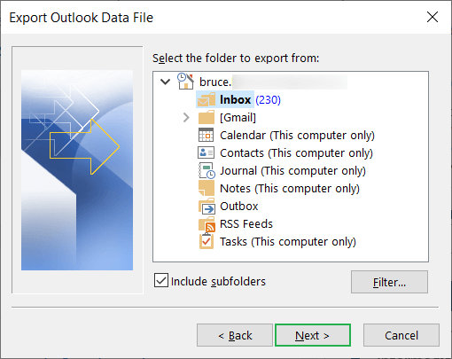This screenshot has width=452, height=359.
Task: Click the Contacts card icon
Action: pos(206,152)
